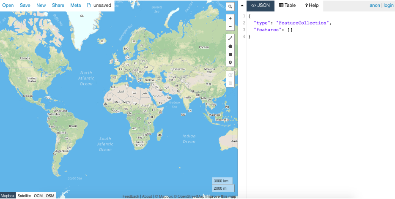Collapse the side panel arrow
The height and width of the screenshot is (199, 395).
[x=242, y=5]
